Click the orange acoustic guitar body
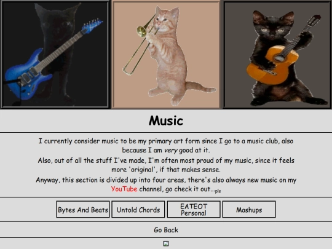The width and height of the screenshot is (332, 249). pos(272,65)
